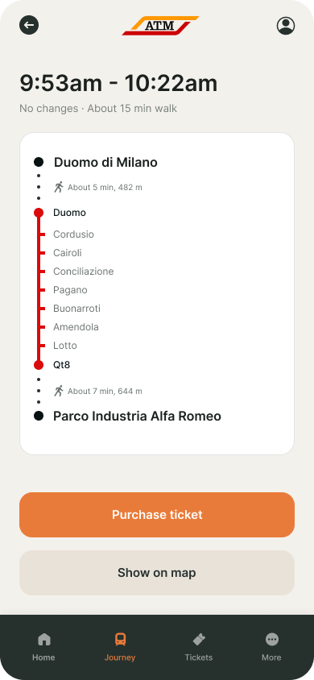This screenshot has height=680, width=314.
Task: Click walking icon near 'About 7 min, 644 m'
Action: pos(59,391)
